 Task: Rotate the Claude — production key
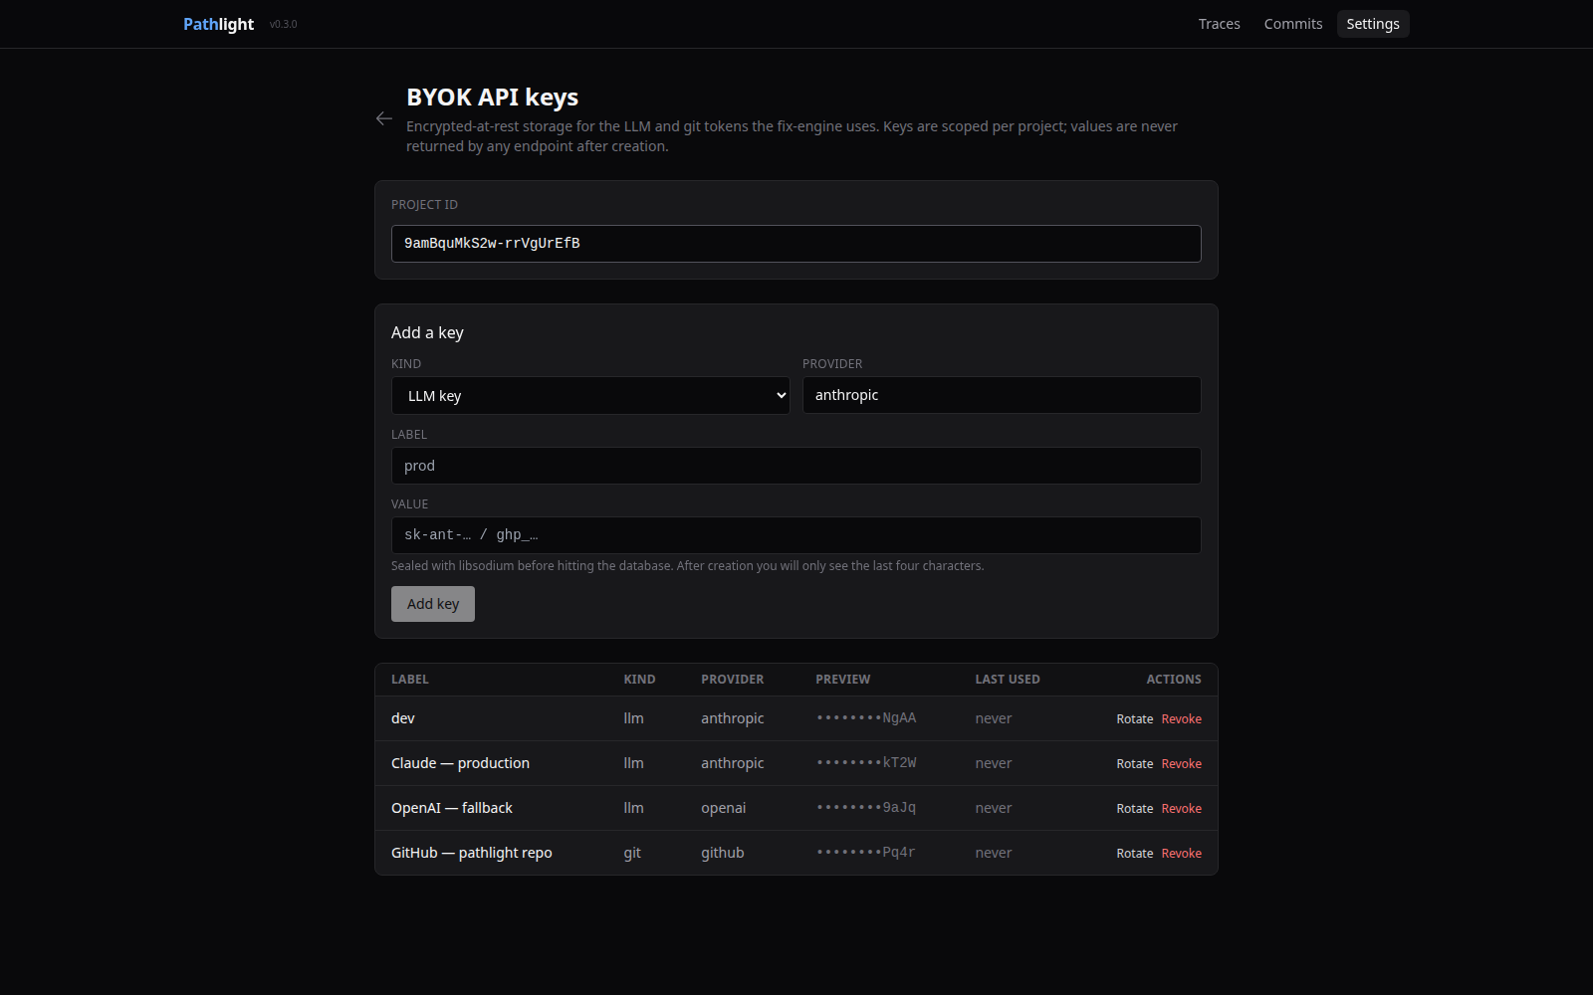(1134, 763)
